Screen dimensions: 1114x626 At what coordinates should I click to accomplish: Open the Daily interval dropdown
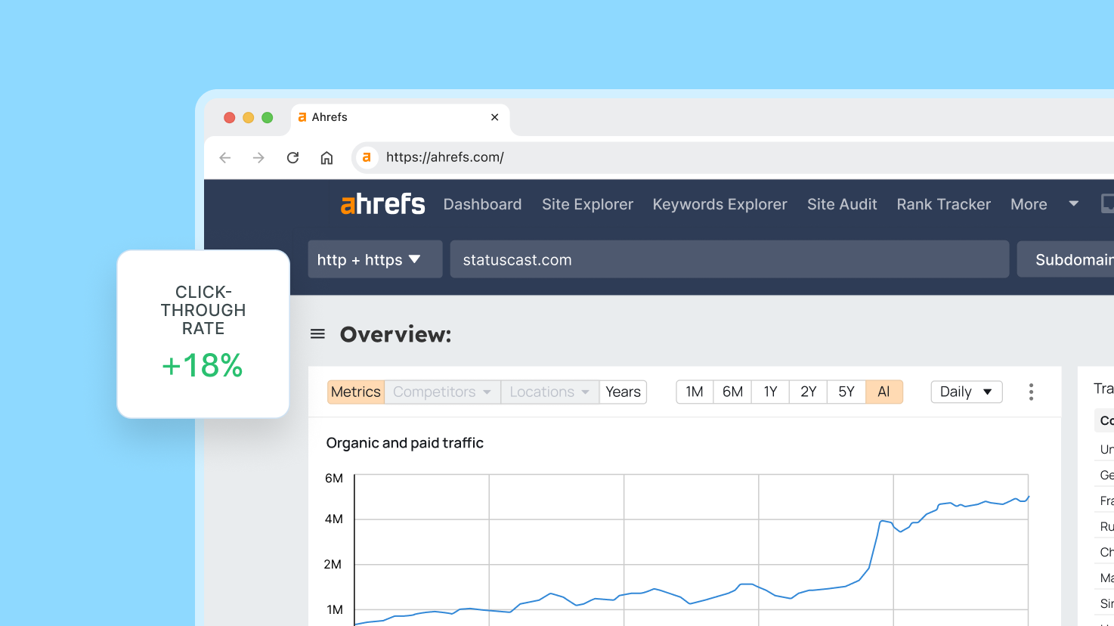tap(967, 392)
